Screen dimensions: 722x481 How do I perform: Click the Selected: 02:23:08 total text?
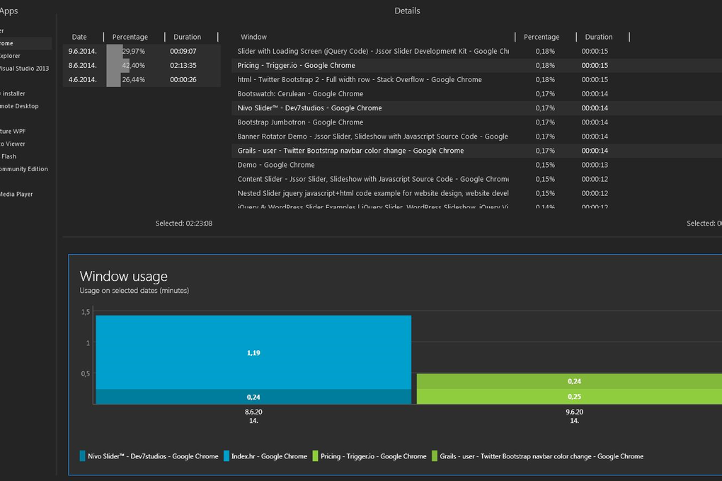(x=184, y=224)
